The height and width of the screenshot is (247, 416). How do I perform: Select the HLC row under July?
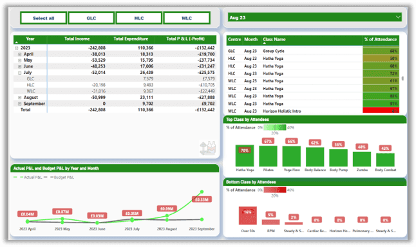click(115, 85)
